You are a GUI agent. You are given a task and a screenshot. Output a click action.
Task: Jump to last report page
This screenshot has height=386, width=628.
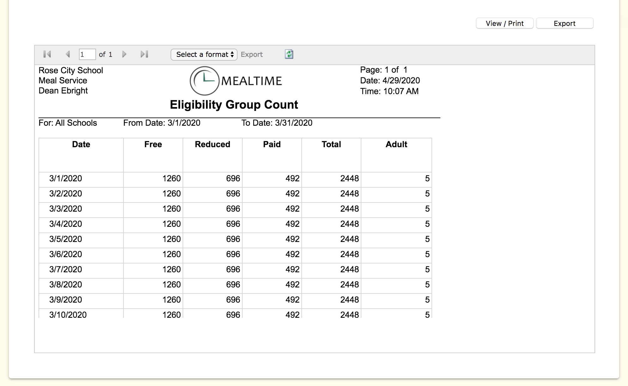click(x=144, y=54)
